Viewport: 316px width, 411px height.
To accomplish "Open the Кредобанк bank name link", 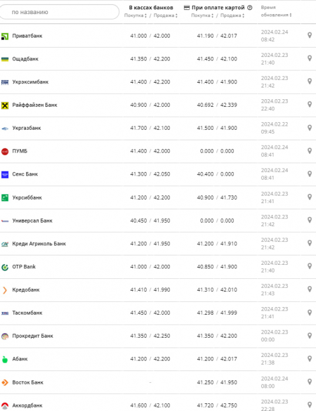I will (x=26, y=289).
